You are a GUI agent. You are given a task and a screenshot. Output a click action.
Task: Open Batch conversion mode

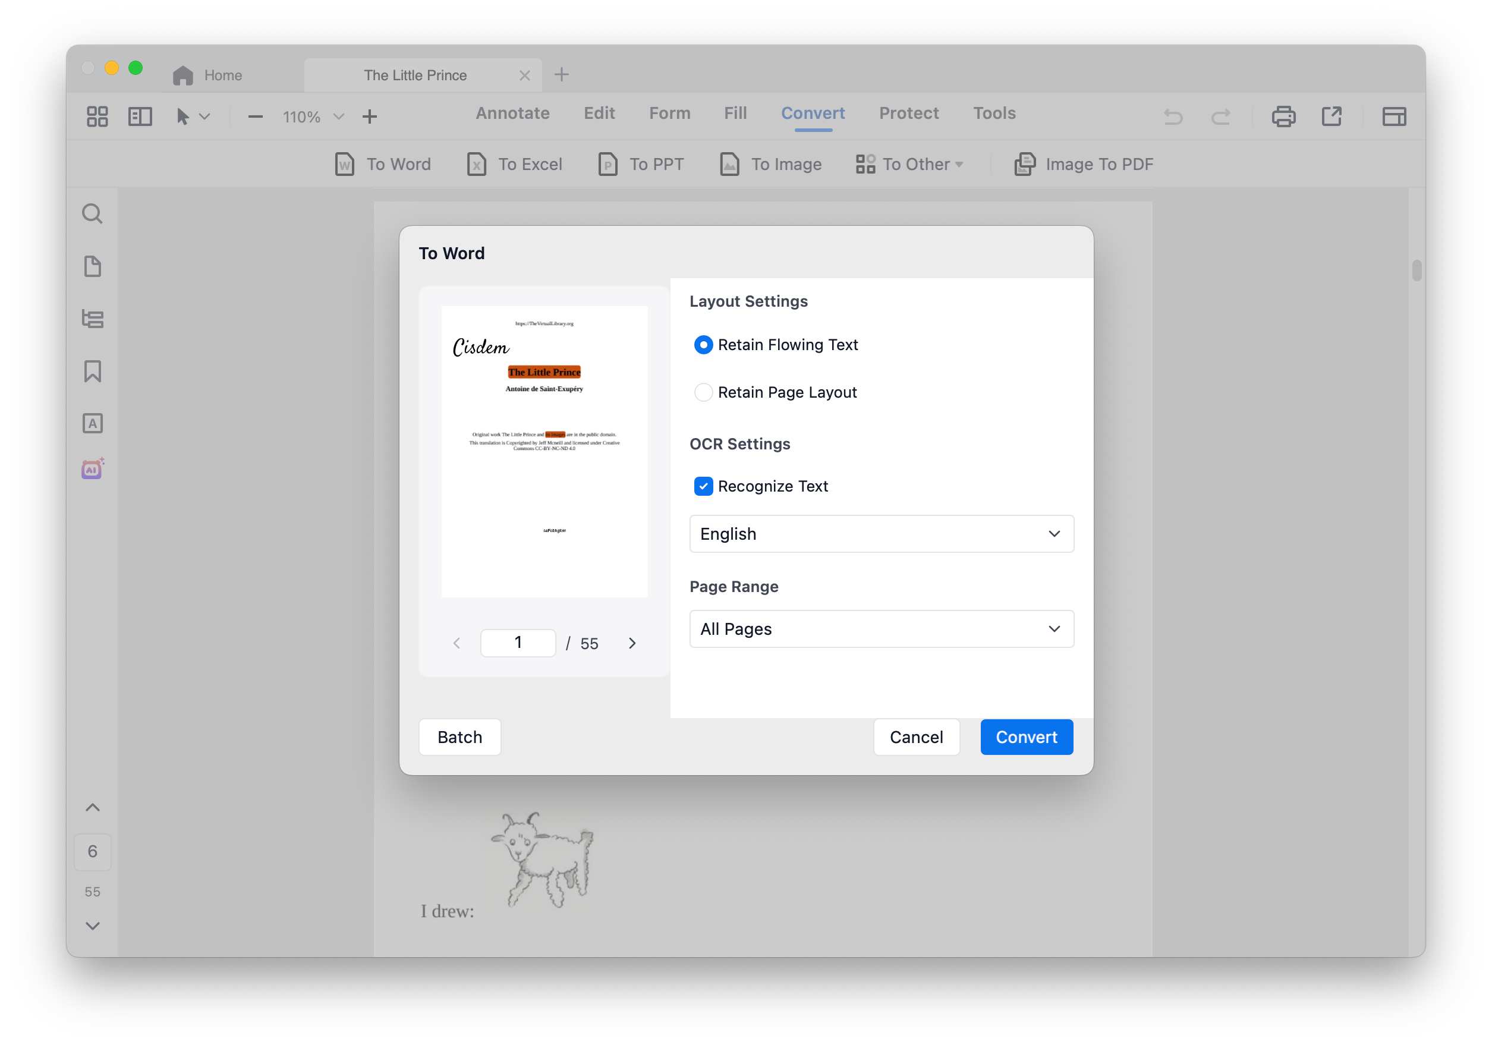(459, 737)
